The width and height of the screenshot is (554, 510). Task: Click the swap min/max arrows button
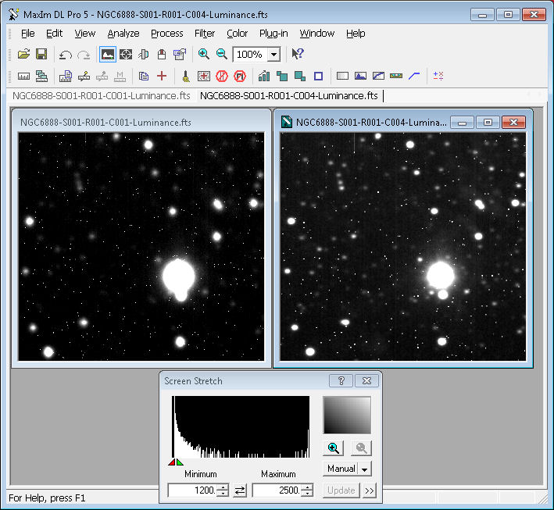[241, 490]
